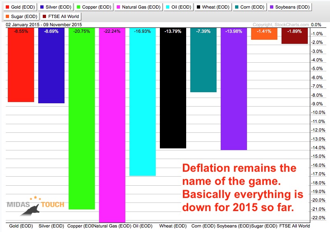Select the dark red FTSE All World bar

(x=295, y=36)
